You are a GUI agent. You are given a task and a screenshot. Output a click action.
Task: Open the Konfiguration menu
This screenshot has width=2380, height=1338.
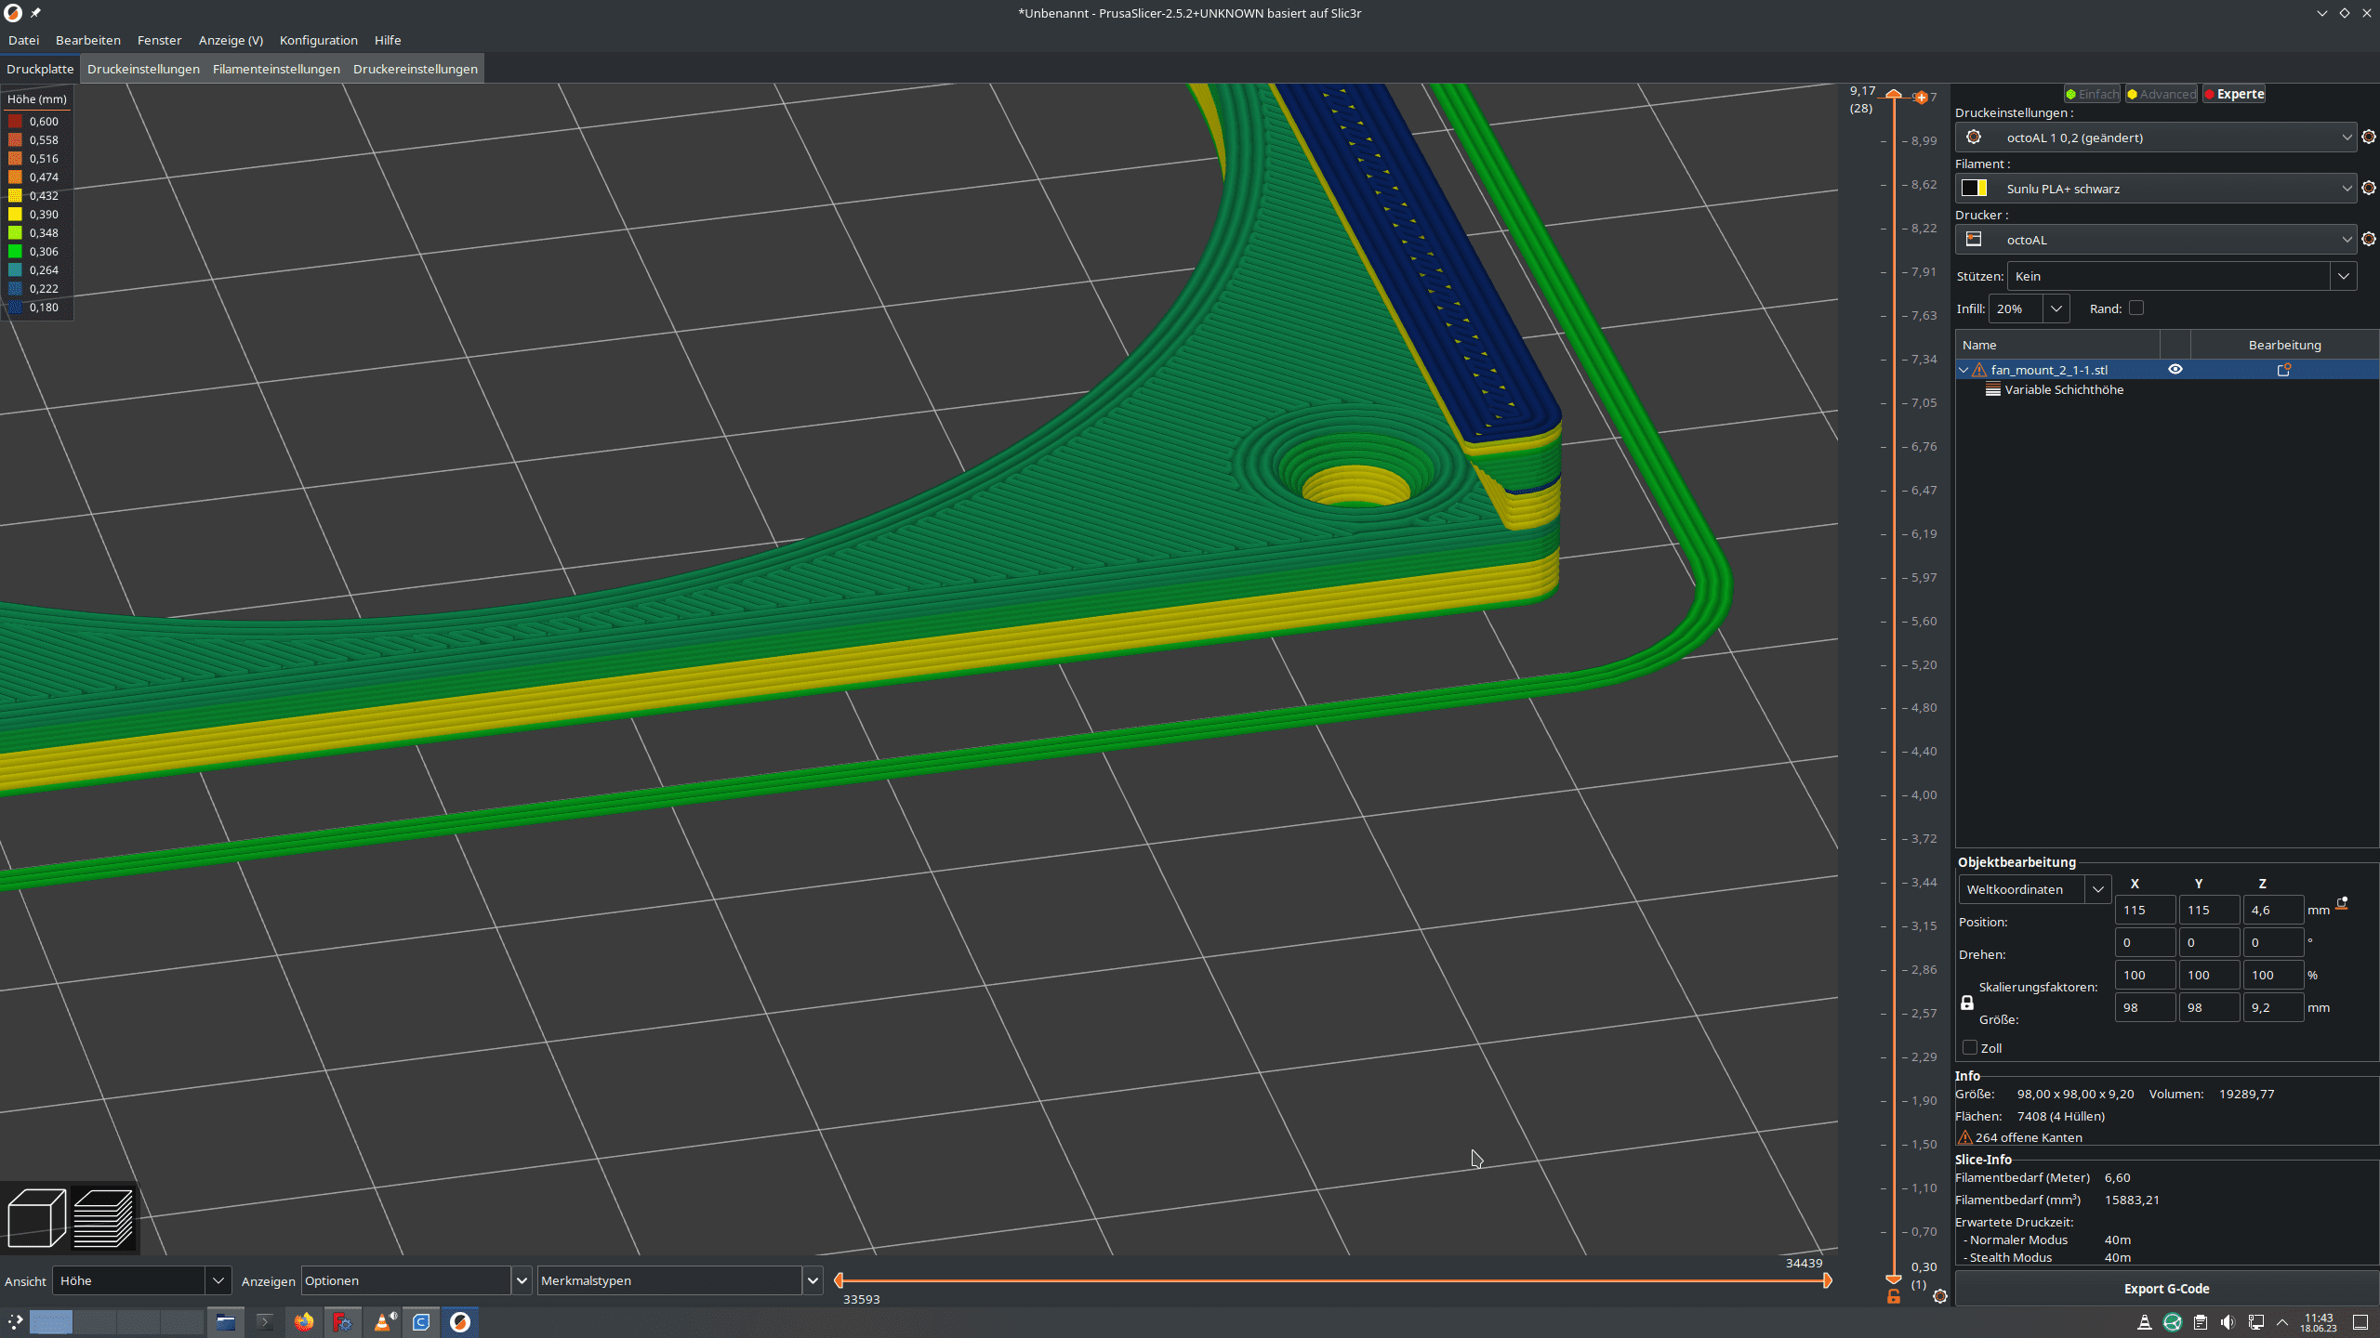coord(318,40)
